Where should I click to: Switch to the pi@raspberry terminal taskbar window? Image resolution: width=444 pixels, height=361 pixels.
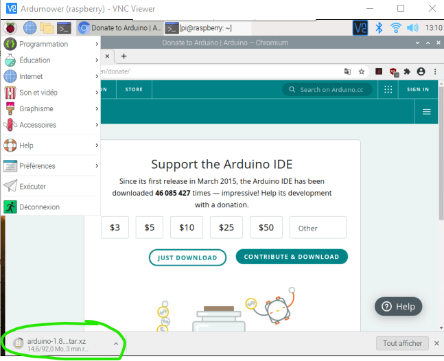coord(207,27)
